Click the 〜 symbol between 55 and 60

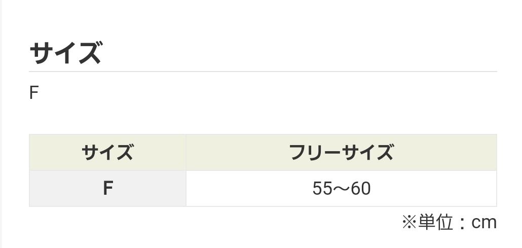341,189
